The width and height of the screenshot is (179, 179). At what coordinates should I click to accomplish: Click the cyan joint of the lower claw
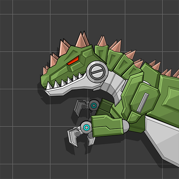(x=87, y=127)
